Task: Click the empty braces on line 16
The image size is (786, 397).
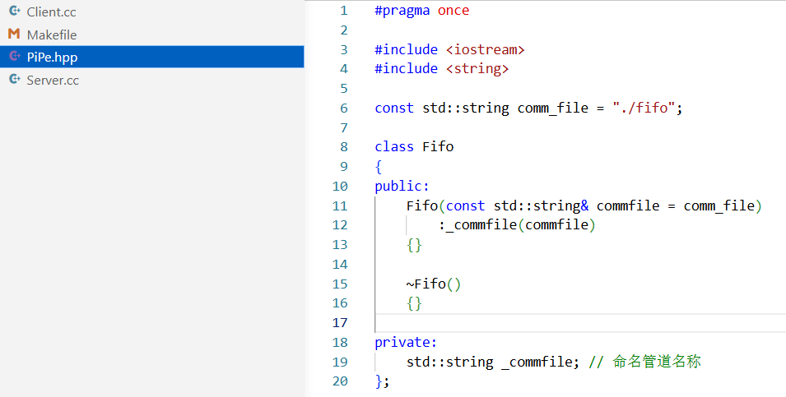Action: 414,303
